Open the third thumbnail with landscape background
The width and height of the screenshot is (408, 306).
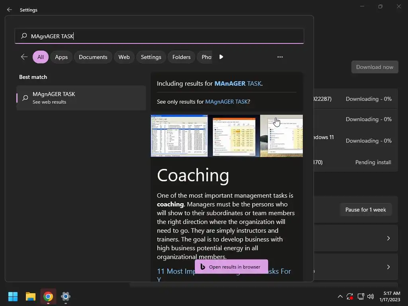click(281, 136)
